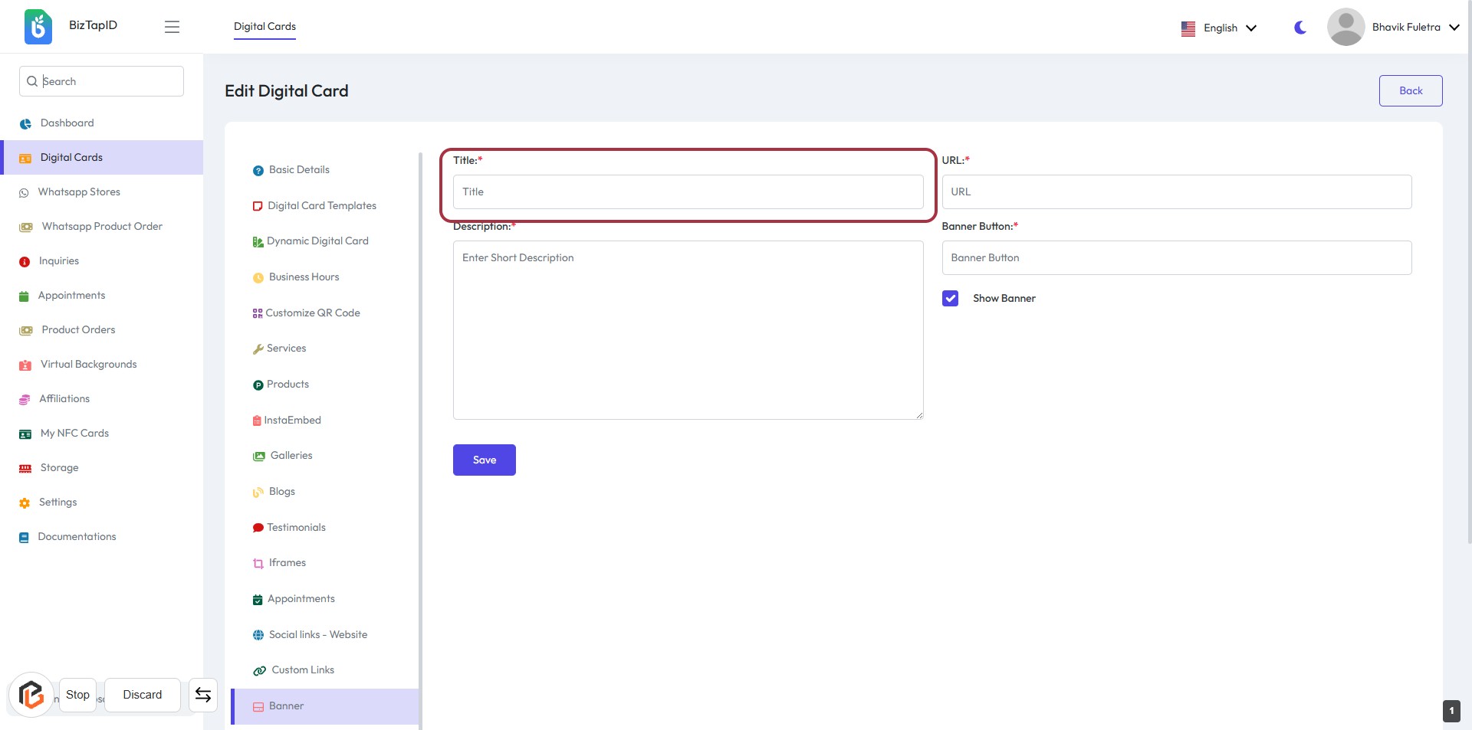Click into the Title input field
Viewport: 1472px width, 730px height.
coord(688,192)
